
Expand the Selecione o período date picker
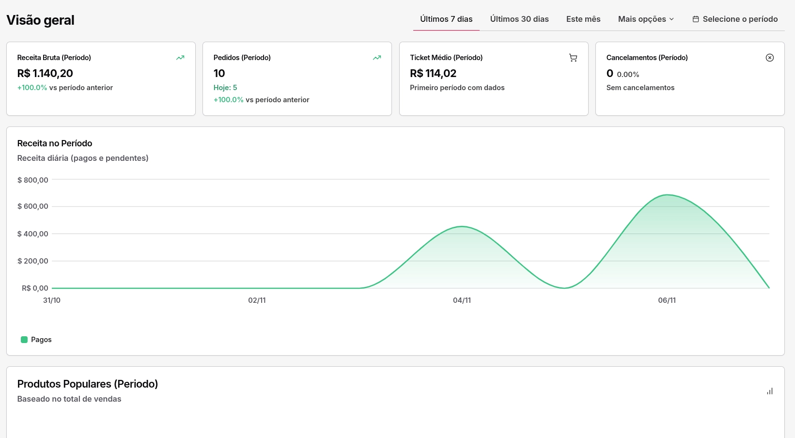[x=735, y=19]
